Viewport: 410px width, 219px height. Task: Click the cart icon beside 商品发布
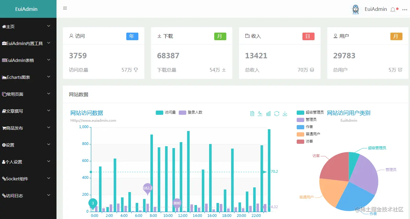tap(4, 128)
